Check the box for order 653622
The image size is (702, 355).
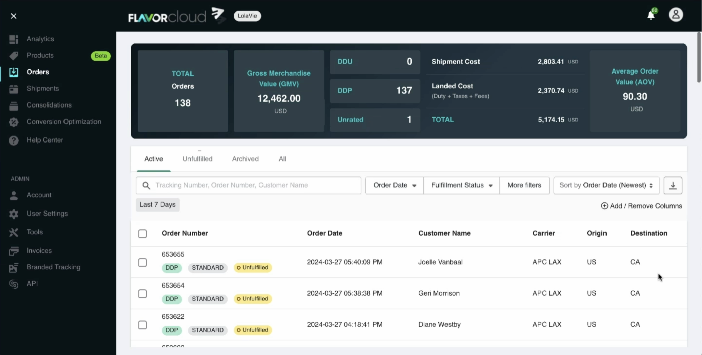[x=143, y=325]
